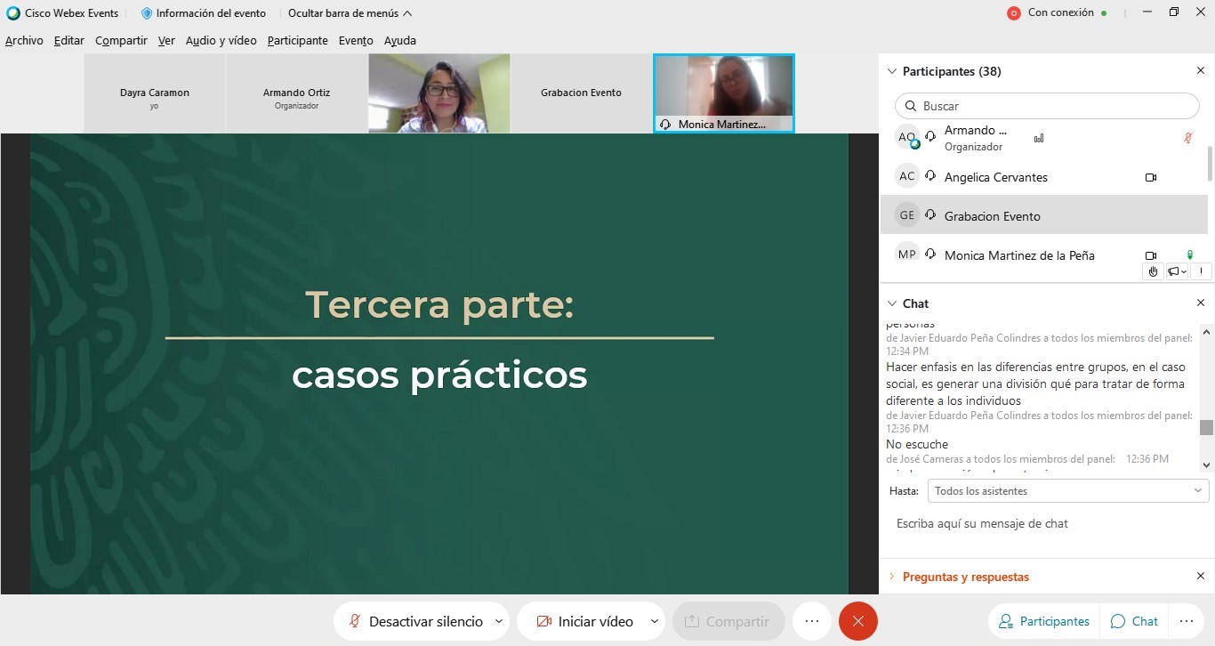This screenshot has width=1215, height=646.
Task: Click the GE avatar of Grabacion Evento
Action: [907, 215]
